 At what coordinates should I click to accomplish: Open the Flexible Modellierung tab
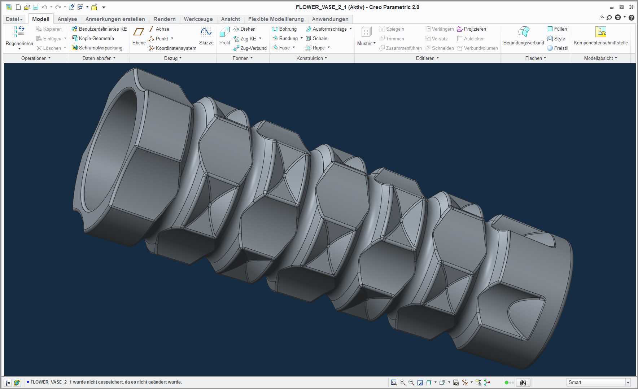tap(276, 19)
